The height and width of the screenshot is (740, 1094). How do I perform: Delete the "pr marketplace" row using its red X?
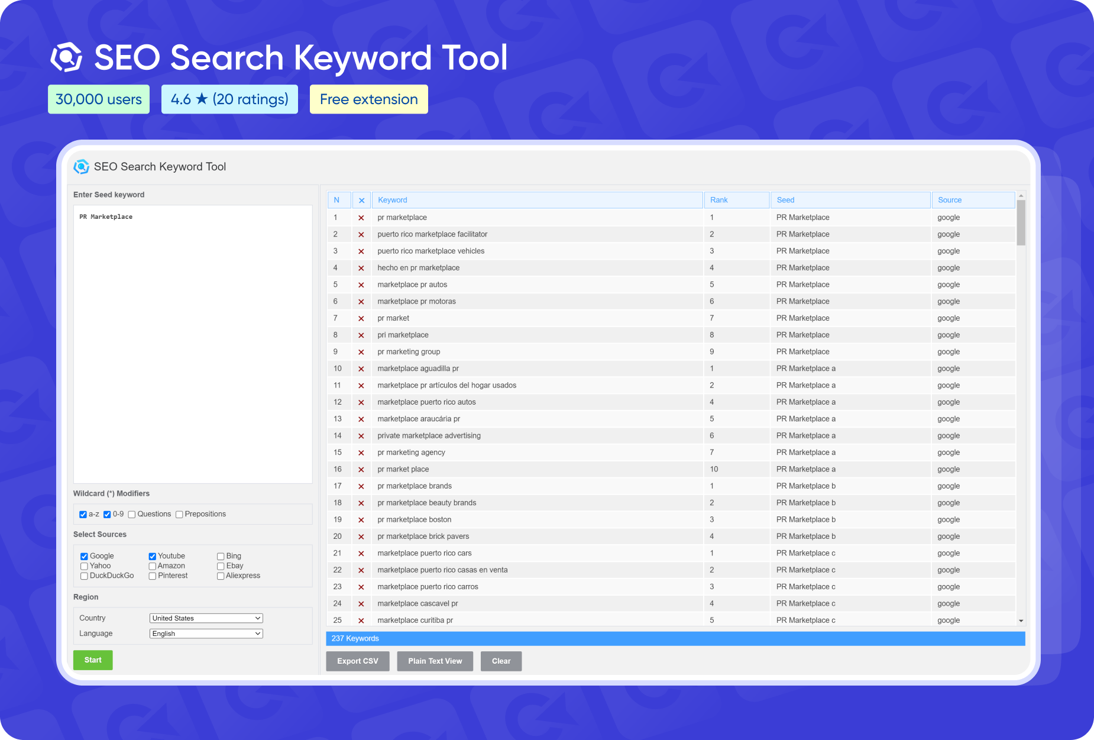361,217
